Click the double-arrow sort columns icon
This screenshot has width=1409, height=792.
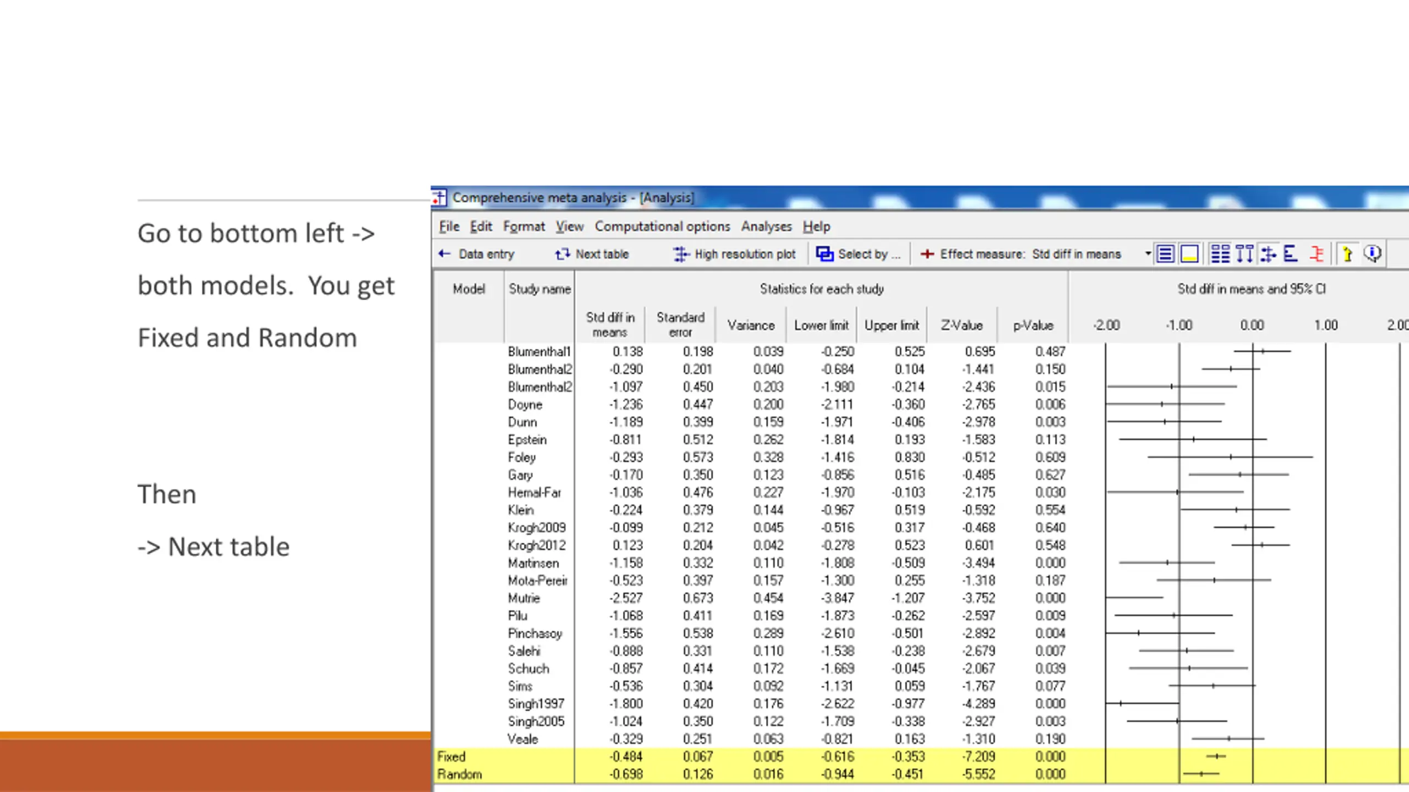click(x=1244, y=254)
